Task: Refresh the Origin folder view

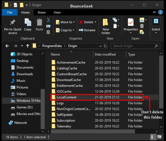Action: point(105,46)
